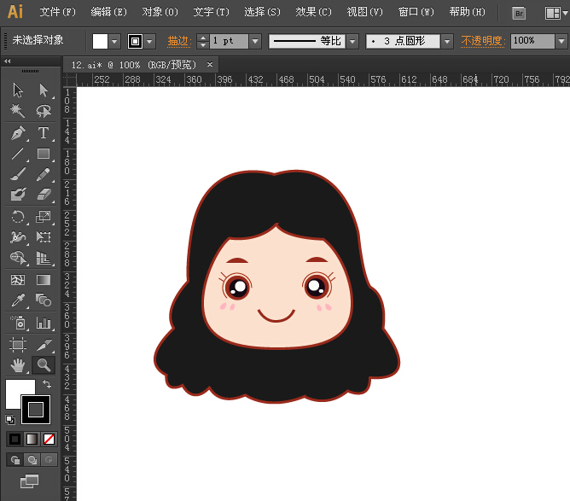Choose the Eyedropper tool

tap(18, 300)
